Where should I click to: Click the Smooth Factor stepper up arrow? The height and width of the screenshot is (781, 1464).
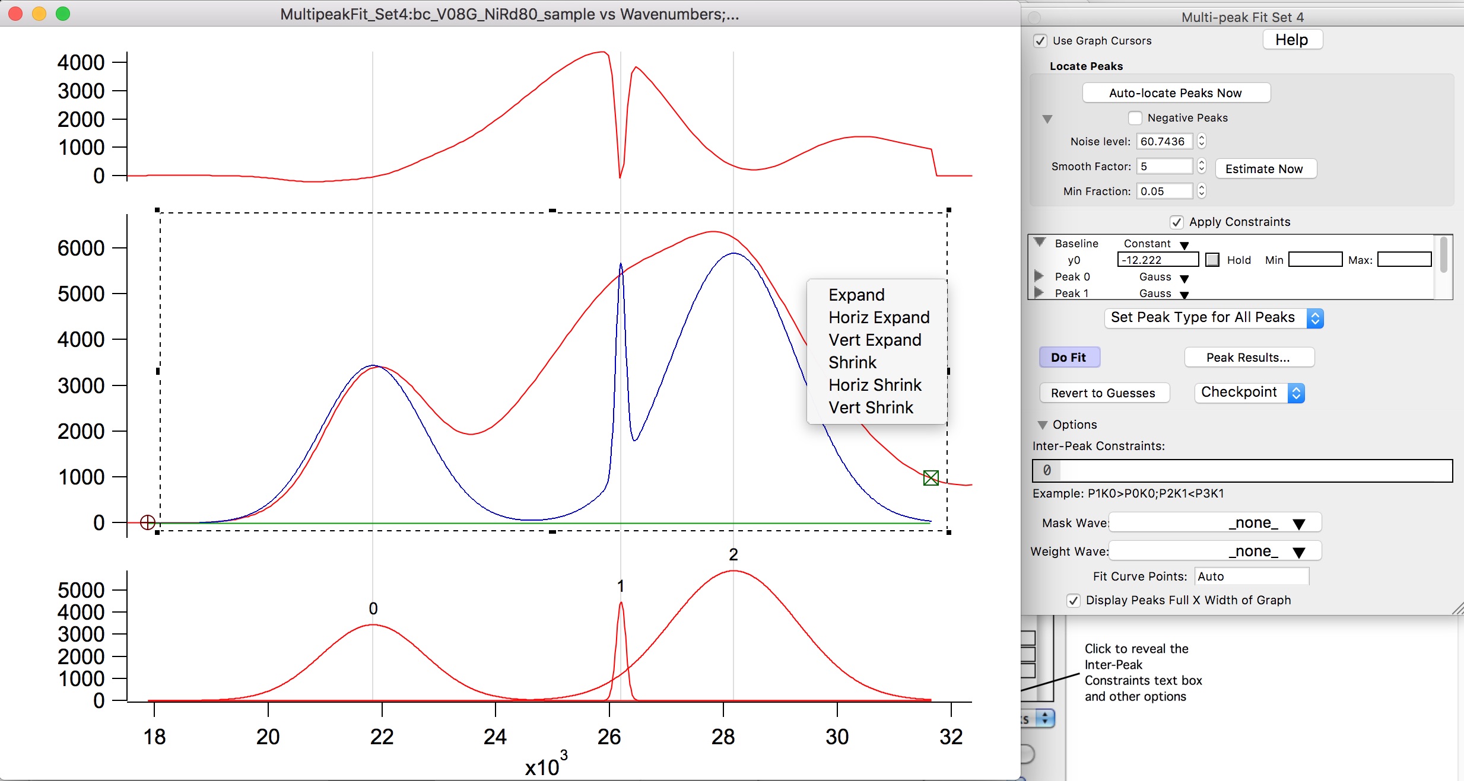tap(1202, 162)
